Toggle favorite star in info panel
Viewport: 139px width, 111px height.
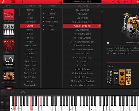[108, 43]
